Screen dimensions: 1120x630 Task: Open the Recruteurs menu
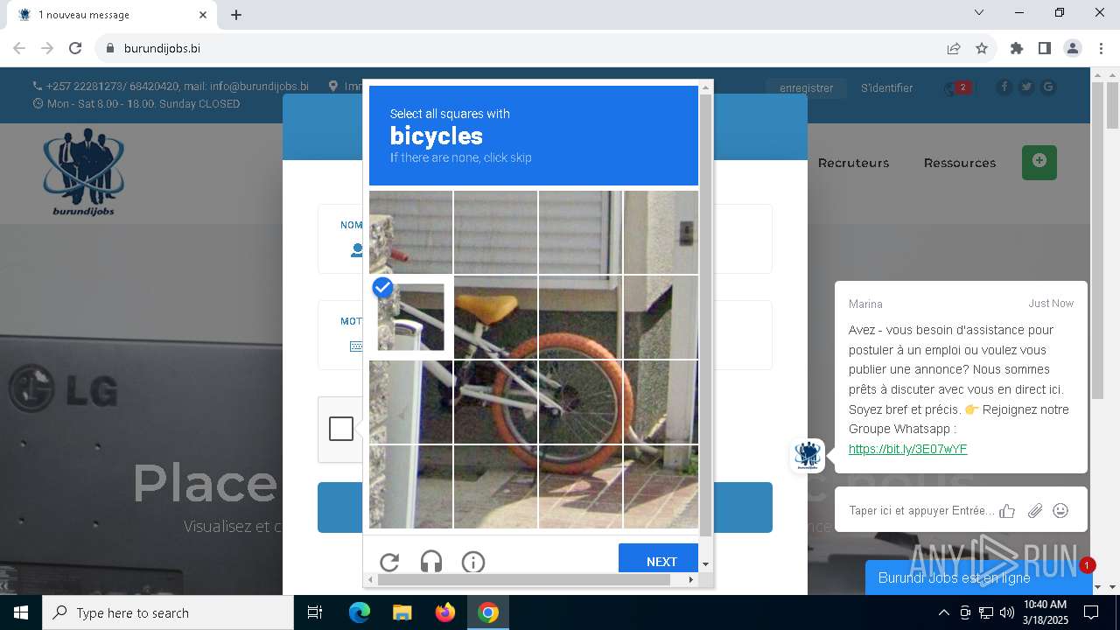(x=853, y=163)
